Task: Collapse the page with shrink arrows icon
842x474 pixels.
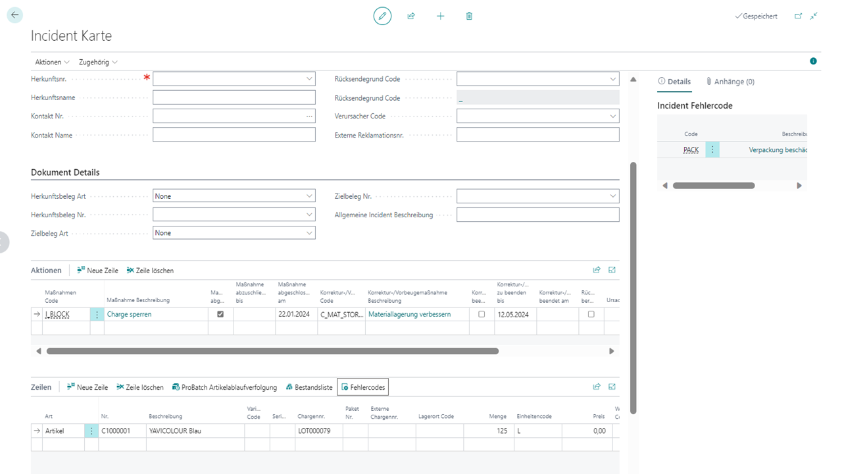Action: click(814, 16)
